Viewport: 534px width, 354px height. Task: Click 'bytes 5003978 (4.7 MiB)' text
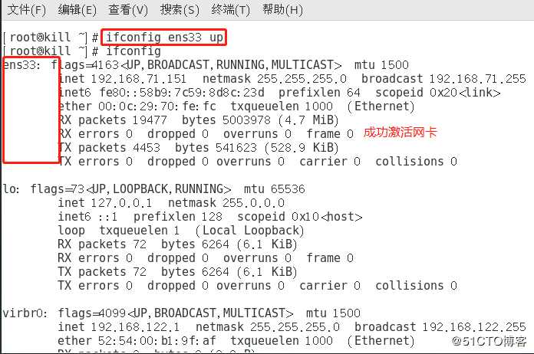pos(260,120)
